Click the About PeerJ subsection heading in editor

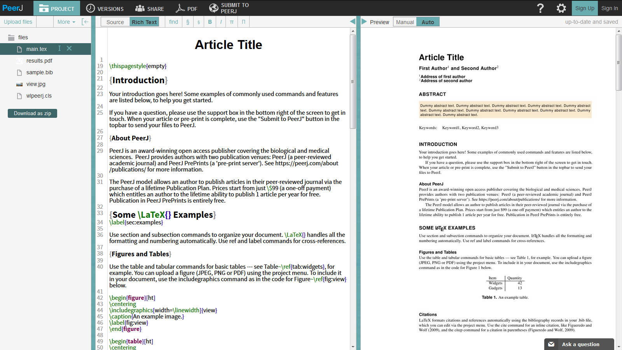130,138
